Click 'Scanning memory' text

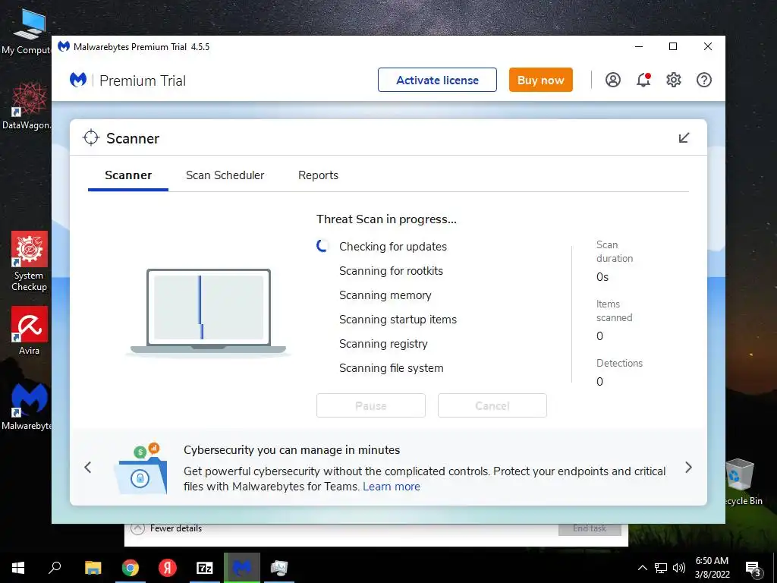point(385,295)
